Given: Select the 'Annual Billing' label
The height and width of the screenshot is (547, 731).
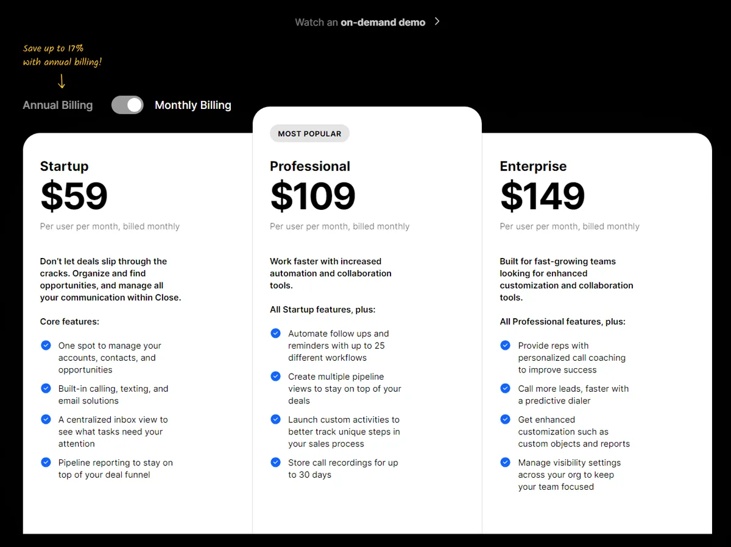Looking at the screenshot, I should 57,105.
